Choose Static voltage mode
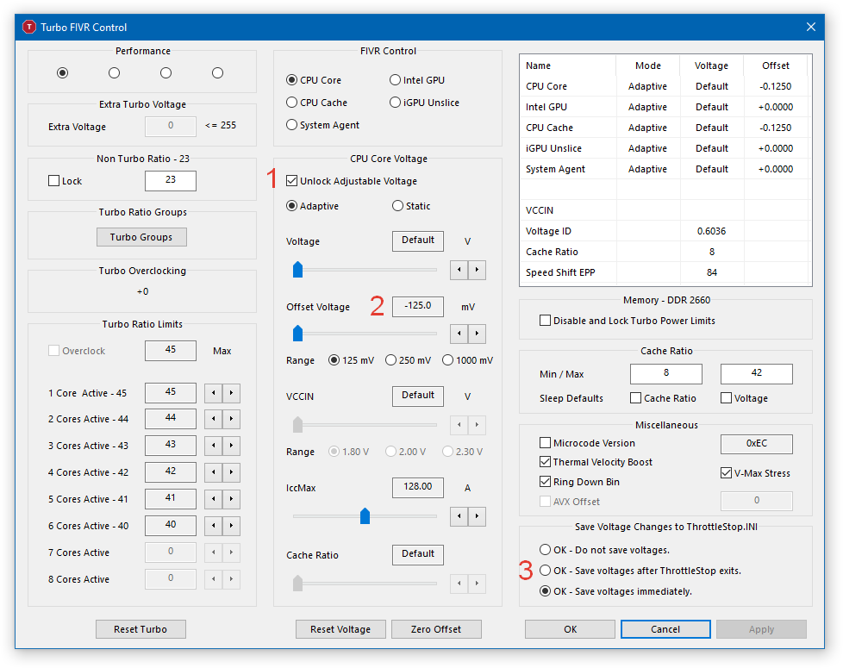Viewport: 843px width, 668px height. [x=411, y=206]
